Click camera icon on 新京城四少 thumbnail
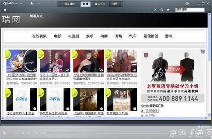212x139 pixels. pyautogui.click(x=135, y=108)
